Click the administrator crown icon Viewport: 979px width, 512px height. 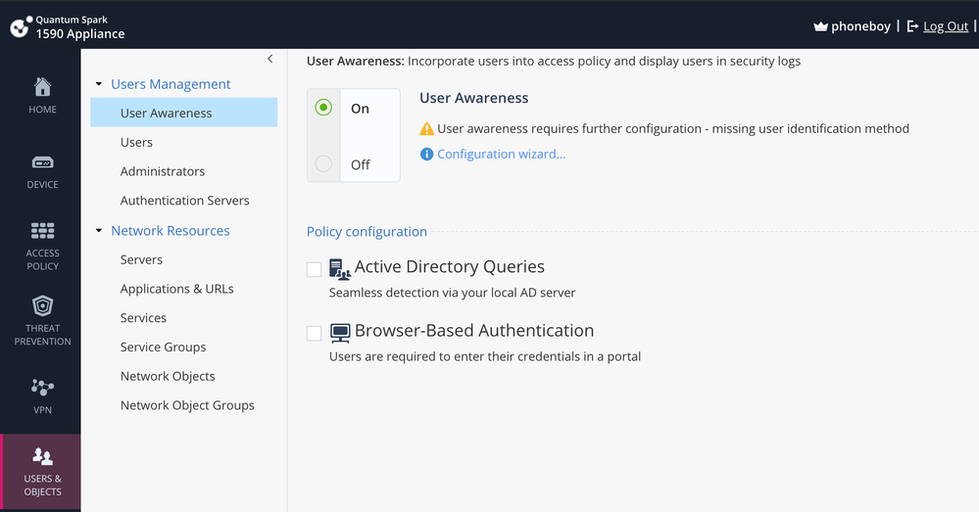(x=820, y=26)
